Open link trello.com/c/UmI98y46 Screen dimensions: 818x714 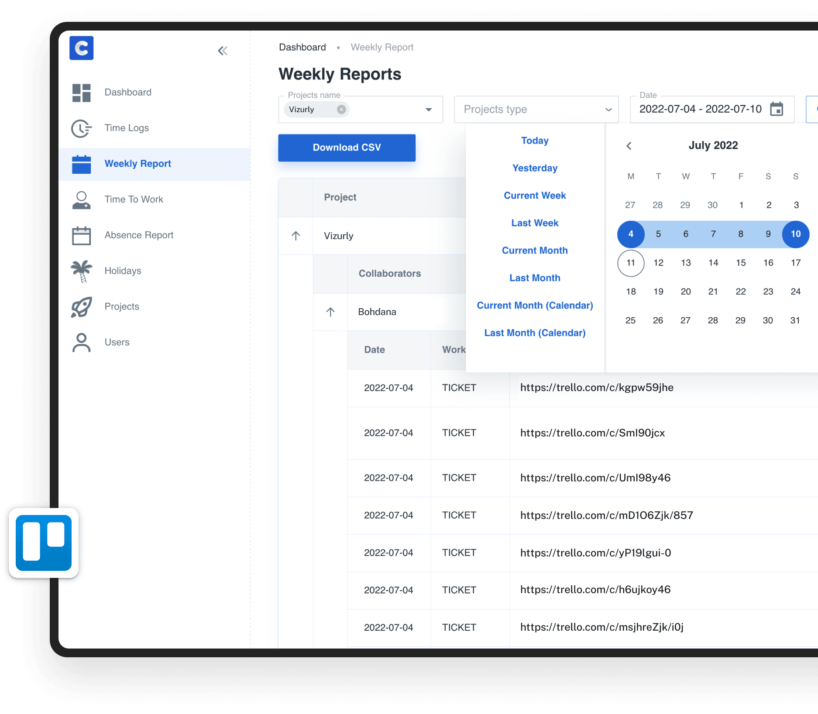(595, 478)
